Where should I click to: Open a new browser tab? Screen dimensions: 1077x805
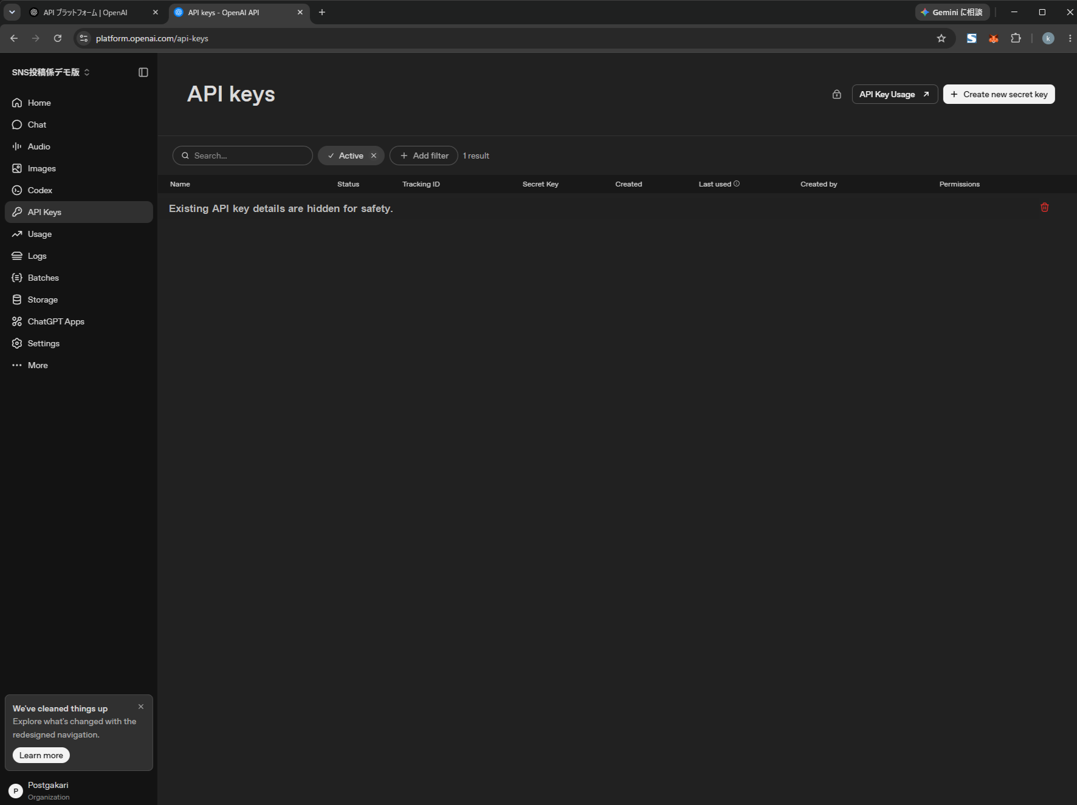tap(322, 12)
